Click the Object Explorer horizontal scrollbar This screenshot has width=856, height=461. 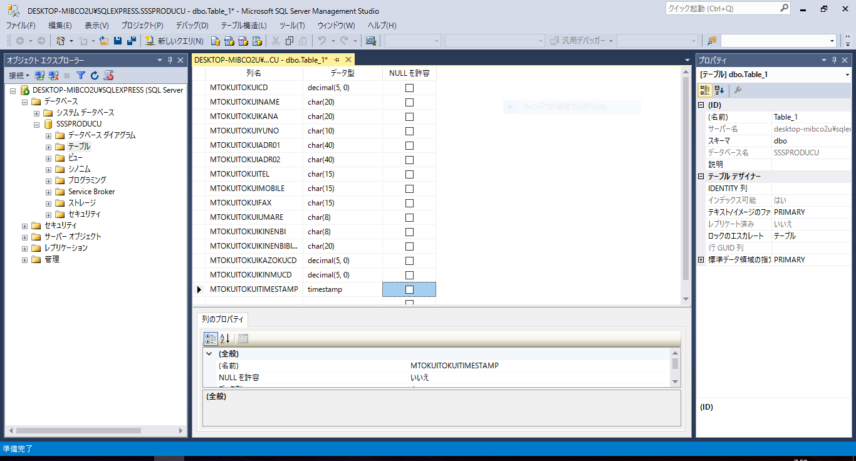[96, 430]
